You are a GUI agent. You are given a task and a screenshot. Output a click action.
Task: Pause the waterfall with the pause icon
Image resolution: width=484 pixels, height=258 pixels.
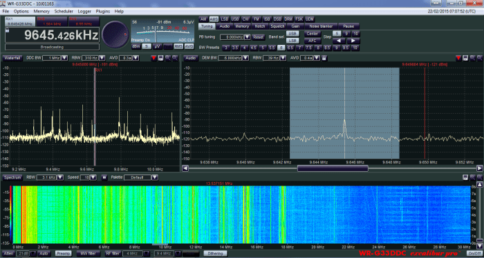click(104, 177)
